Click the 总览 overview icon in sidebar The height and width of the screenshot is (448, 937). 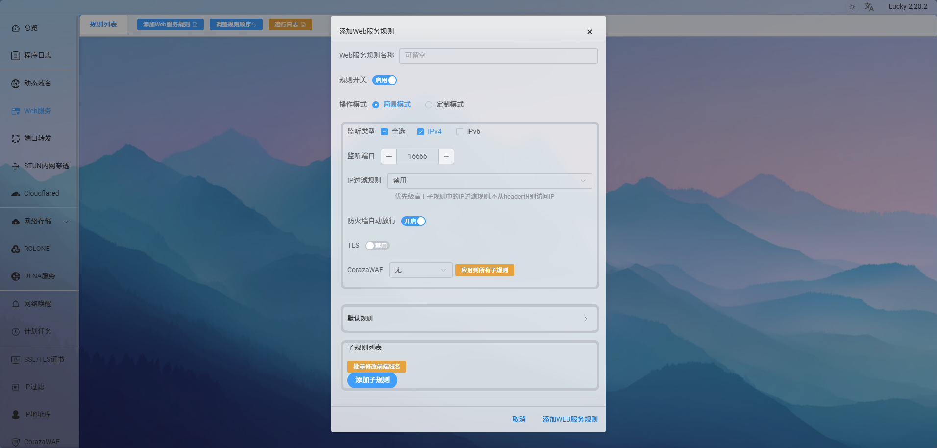(x=16, y=28)
